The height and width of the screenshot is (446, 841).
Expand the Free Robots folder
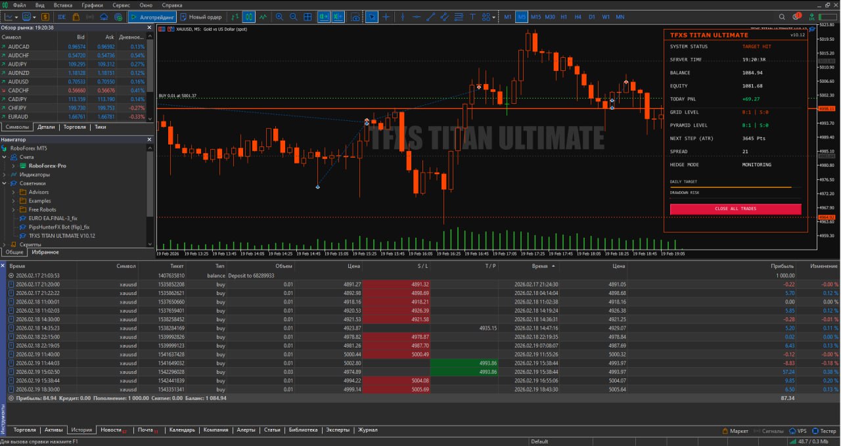14,210
